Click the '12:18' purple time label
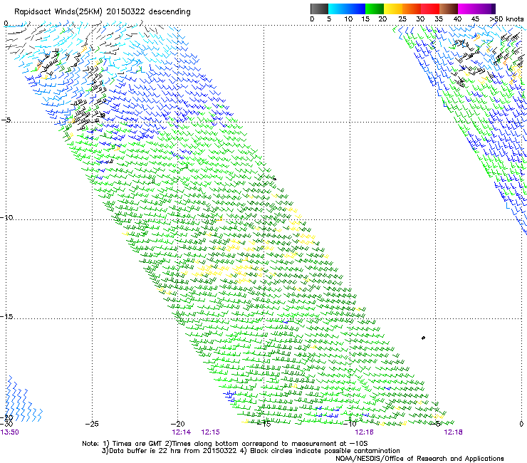Screen dimensions: 527x463 pyautogui.click(x=453, y=432)
